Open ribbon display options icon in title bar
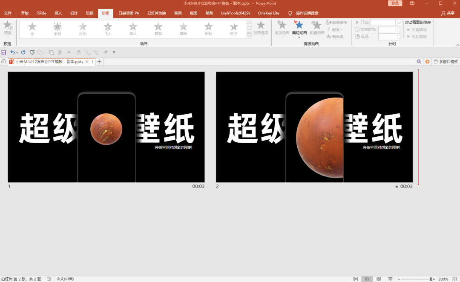This screenshot has height=282, width=460. (x=412, y=3)
